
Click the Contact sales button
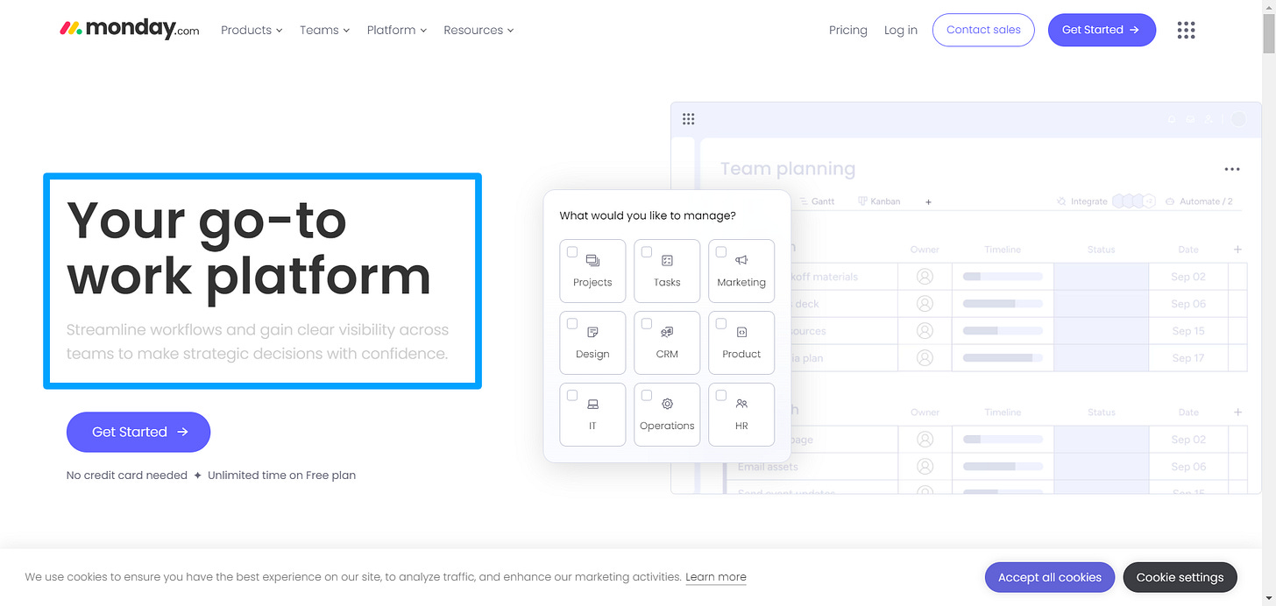coord(983,30)
